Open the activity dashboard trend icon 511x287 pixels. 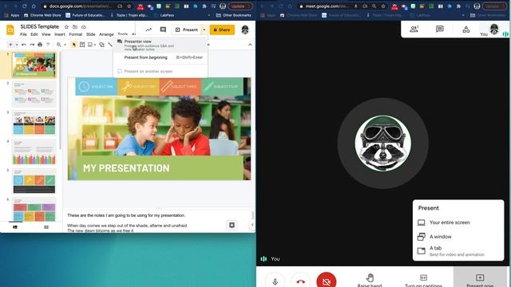(x=149, y=29)
